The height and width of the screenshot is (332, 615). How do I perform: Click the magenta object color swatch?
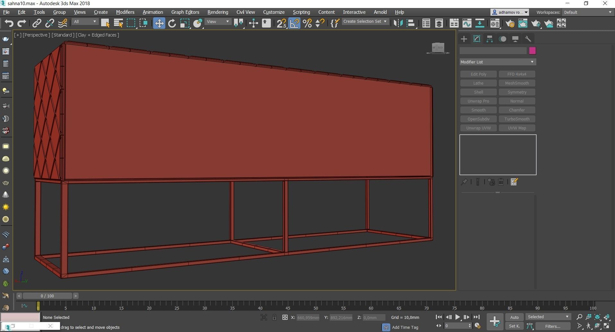[532, 51]
